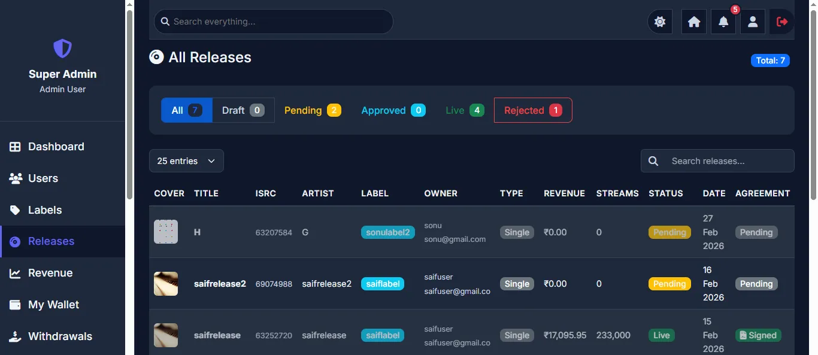Viewport: 818px width, 355px height.
Task: Click the H release title
Action: point(197,232)
